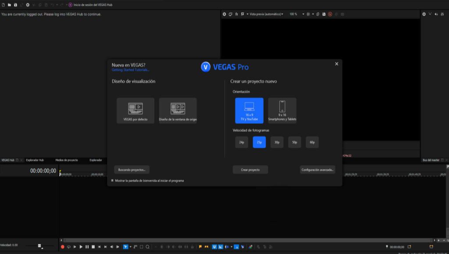Image resolution: width=449 pixels, height=254 pixels.
Task: Select the Selection edit tool
Action: 142,247
